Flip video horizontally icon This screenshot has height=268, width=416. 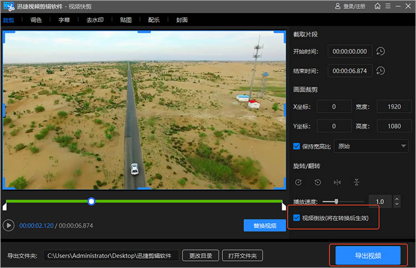[x=337, y=183]
